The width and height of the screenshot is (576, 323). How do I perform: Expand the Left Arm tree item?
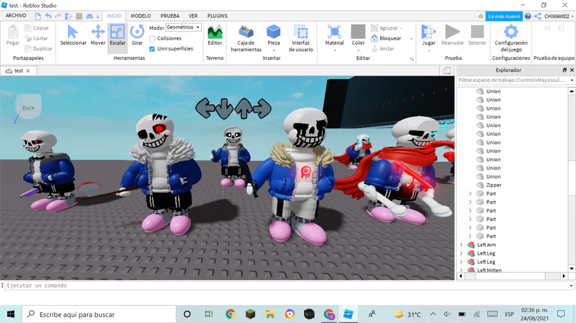[461, 244]
